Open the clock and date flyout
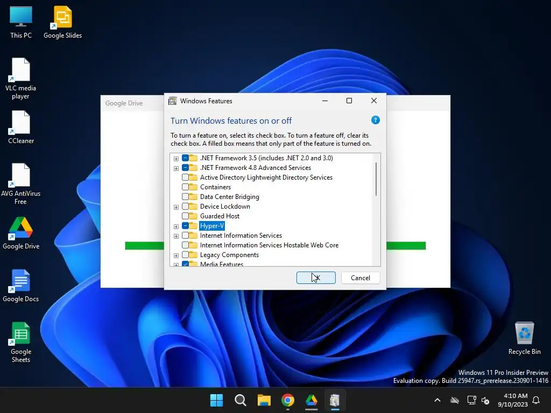Screen dimensions: 551x413 513,400
